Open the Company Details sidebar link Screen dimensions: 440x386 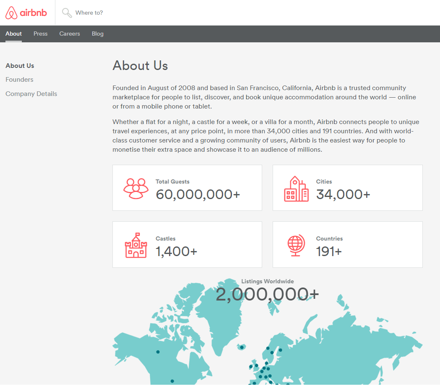[31, 94]
